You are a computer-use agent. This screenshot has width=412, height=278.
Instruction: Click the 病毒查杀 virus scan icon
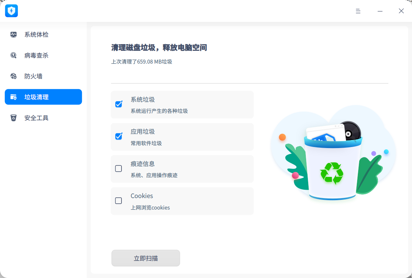click(13, 55)
